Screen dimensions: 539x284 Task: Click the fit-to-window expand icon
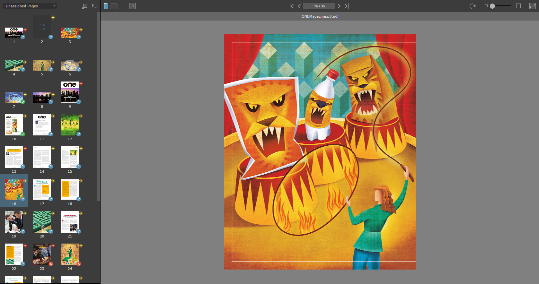coord(532,6)
